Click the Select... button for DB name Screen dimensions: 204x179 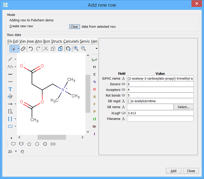184,107
